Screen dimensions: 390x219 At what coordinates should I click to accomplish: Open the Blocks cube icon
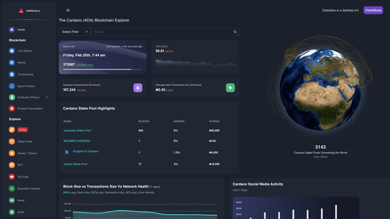[x=12, y=63]
